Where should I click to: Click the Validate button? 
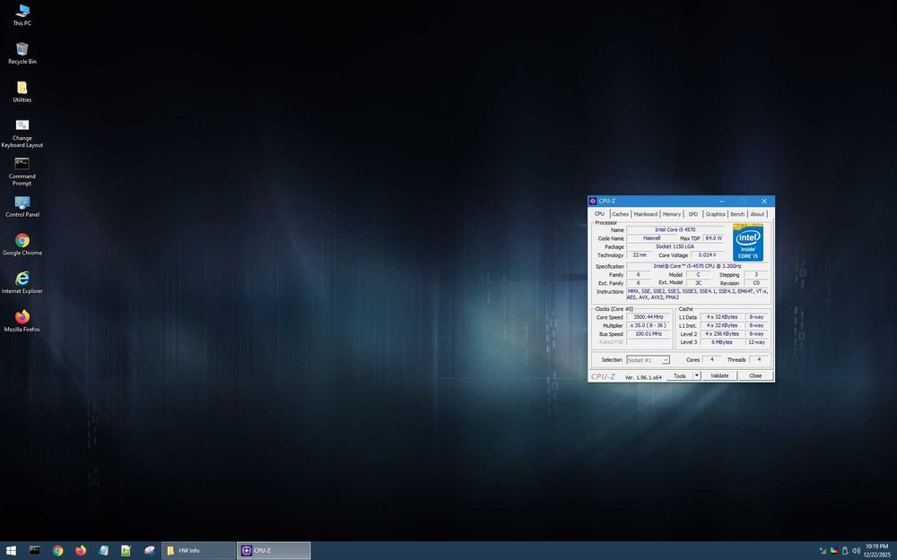pyautogui.click(x=719, y=376)
